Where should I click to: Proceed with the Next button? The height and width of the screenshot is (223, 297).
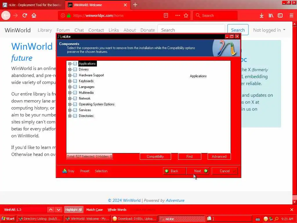[198, 171]
